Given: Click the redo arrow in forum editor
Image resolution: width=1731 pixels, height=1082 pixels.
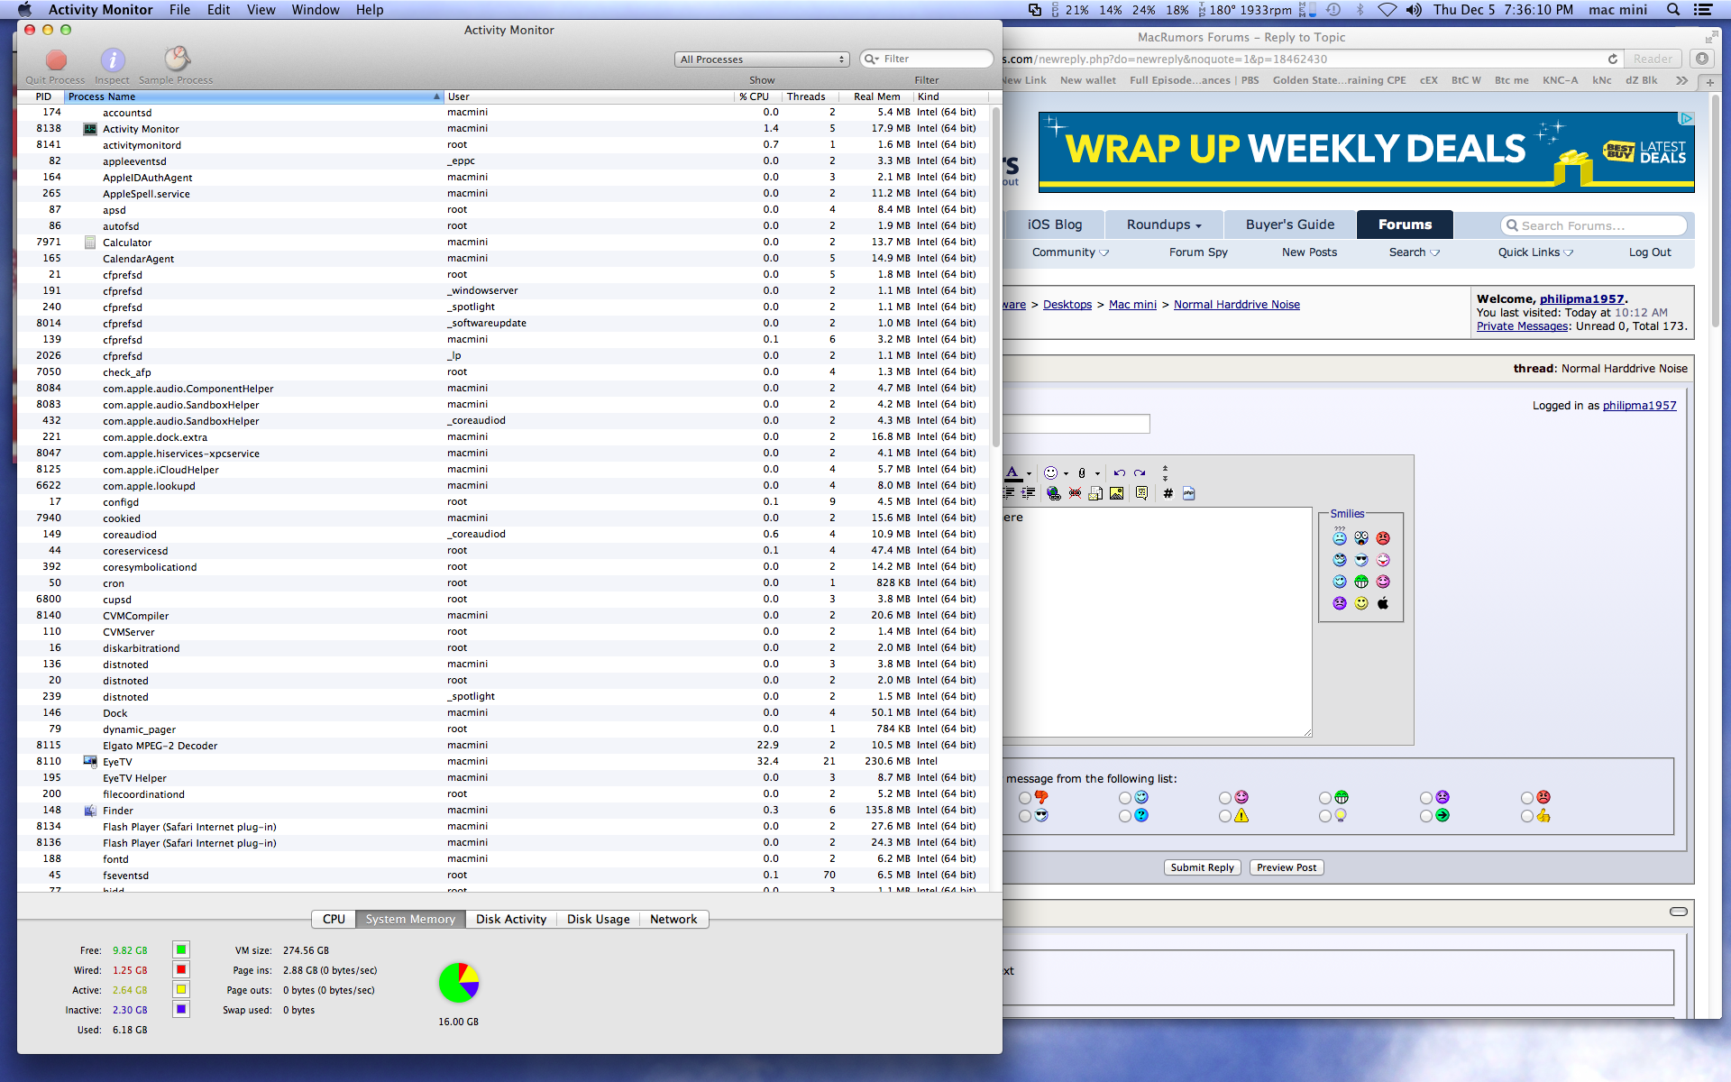Looking at the screenshot, I should (1140, 472).
